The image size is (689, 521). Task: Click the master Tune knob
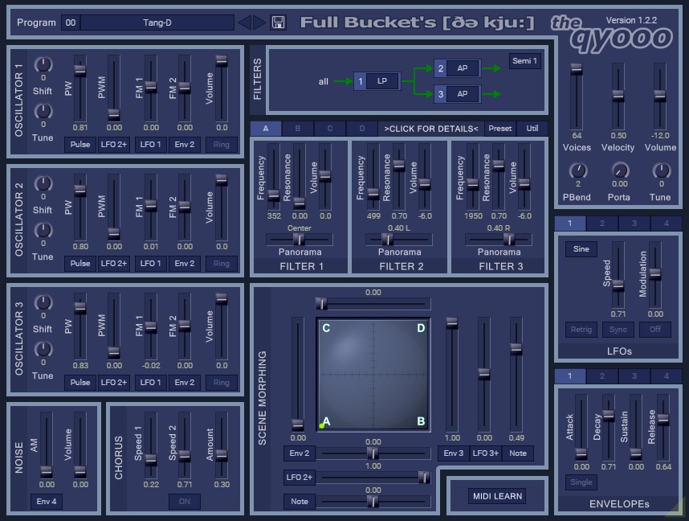[x=661, y=170]
